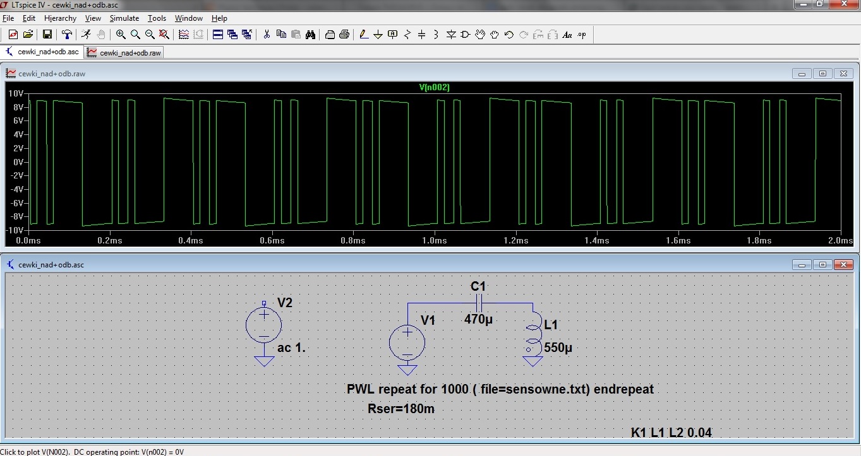861x456 pixels.
Task: Open the Hierarchy menu
Action: (60, 18)
